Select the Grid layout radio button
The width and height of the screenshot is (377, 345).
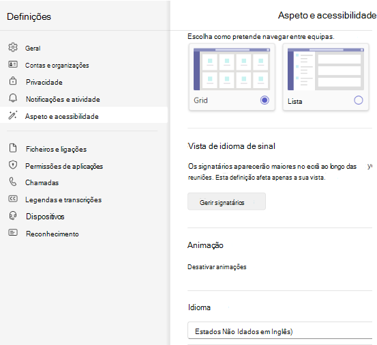click(265, 100)
